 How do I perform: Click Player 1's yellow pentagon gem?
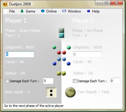coord(59,73)
